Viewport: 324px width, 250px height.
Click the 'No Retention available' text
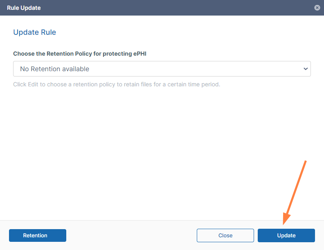(54, 69)
